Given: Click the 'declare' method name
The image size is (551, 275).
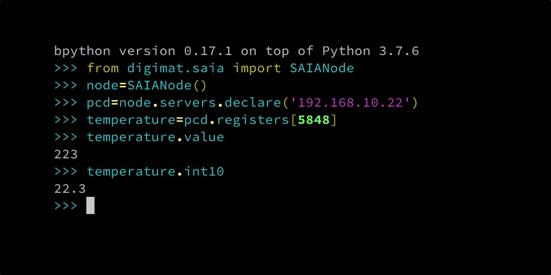Looking at the screenshot, I should click(253, 103).
